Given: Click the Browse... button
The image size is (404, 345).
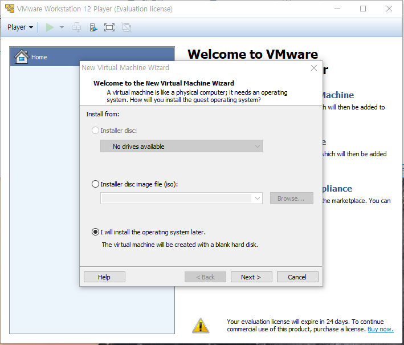Looking at the screenshot, I should tap(291, 198).
